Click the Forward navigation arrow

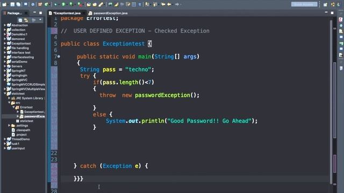coord(177,4)
